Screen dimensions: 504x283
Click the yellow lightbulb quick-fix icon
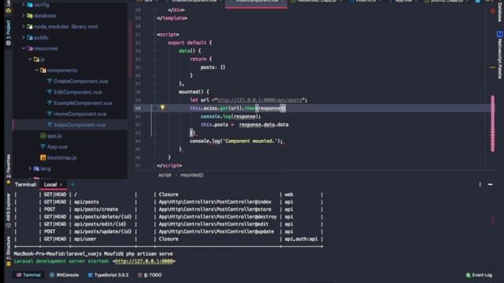pyautogui.click(x=162, y=108)
